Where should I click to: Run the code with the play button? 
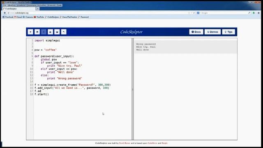[x=30, y=32]
